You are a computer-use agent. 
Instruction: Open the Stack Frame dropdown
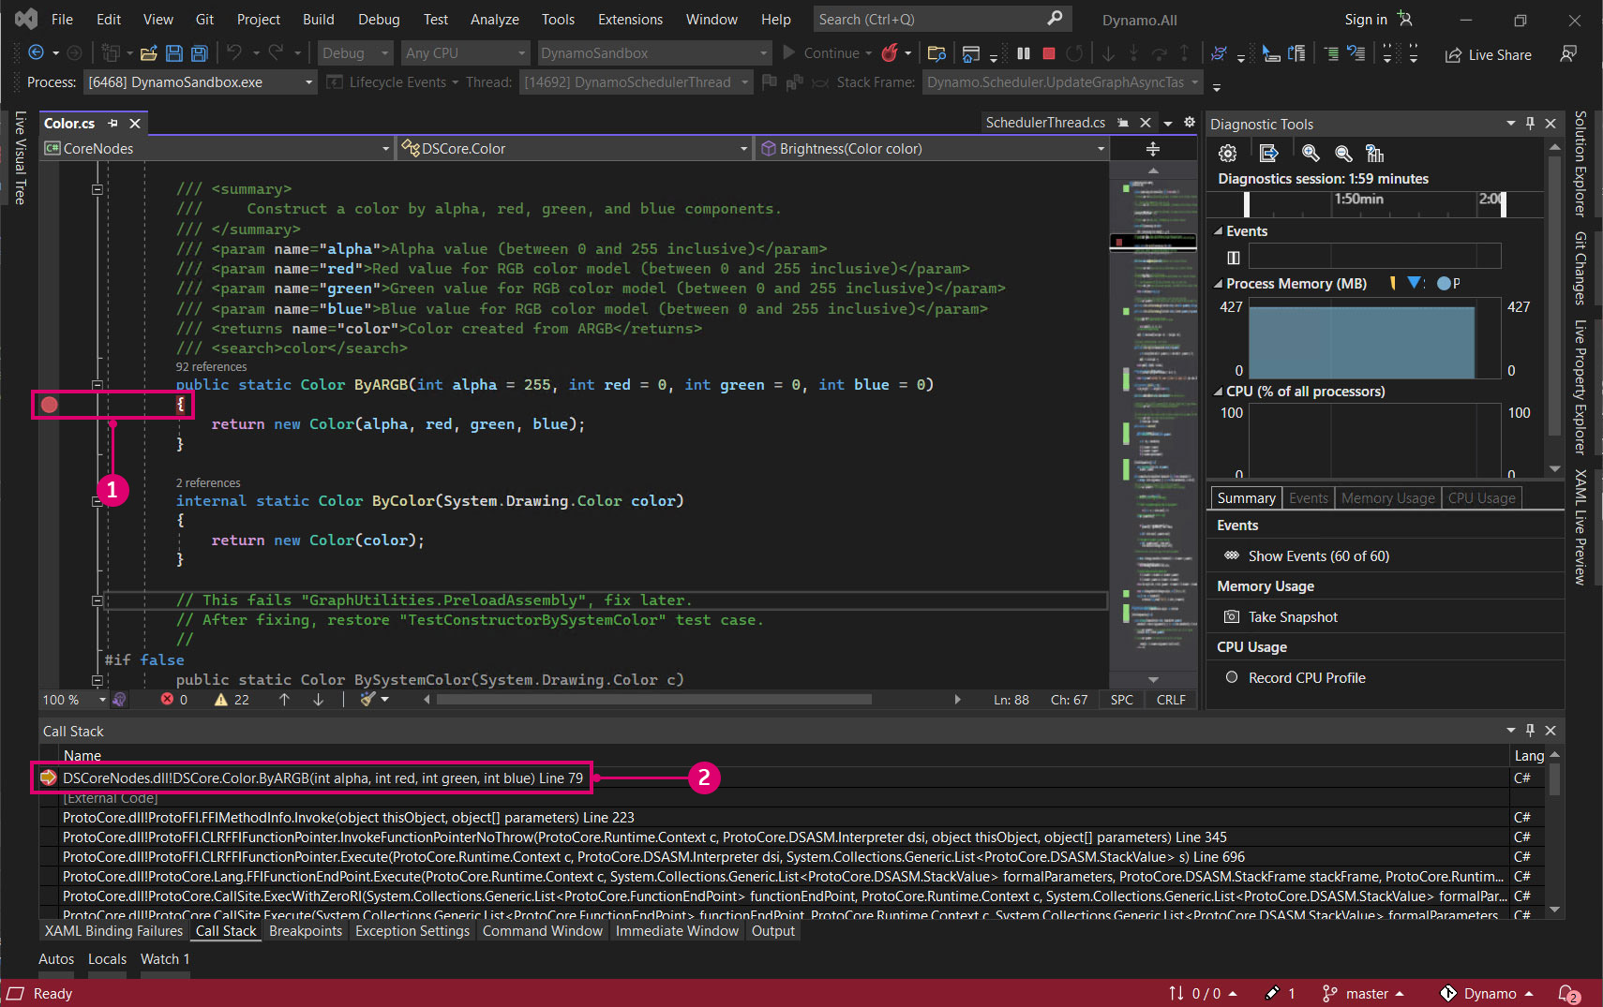coord(1062,82)
